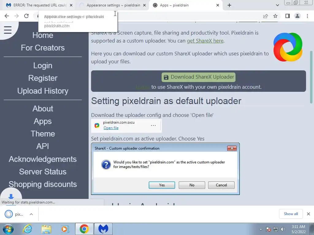Open Theme in the sidebar
The width and height of the screenshot is (314, 235).
(43, 134)
